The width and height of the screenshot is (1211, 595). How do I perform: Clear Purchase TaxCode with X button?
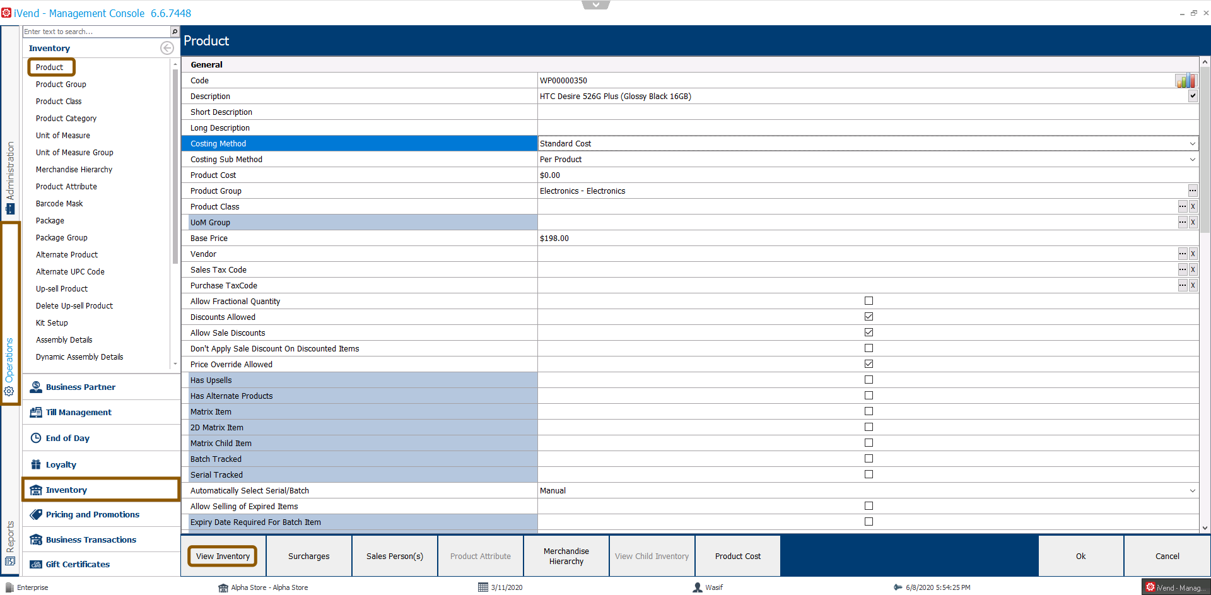[1193, 285]
